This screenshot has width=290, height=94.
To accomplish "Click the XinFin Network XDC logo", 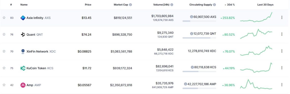I will tap(23, 51).
